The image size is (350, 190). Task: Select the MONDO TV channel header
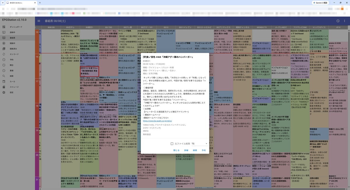click(262, 27)
